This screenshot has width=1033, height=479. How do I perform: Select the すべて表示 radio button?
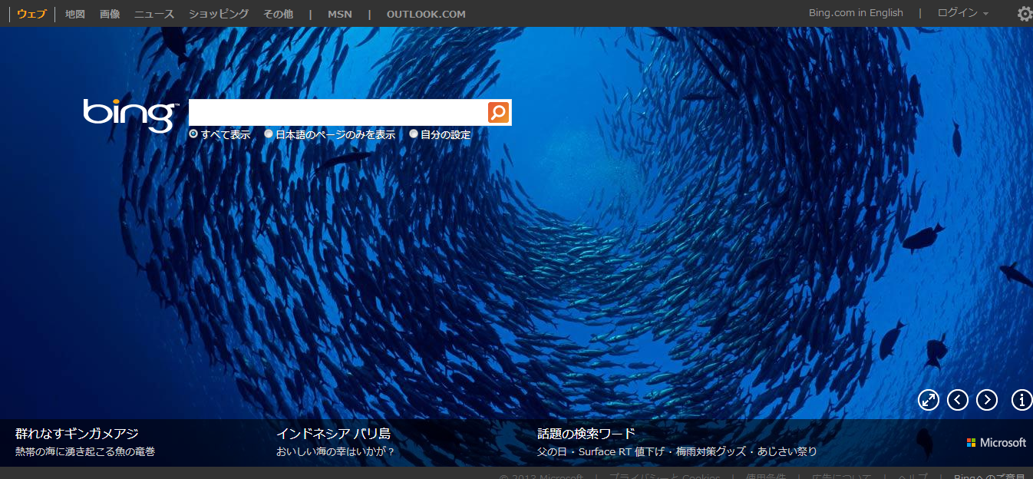click(x=193, y=134)
